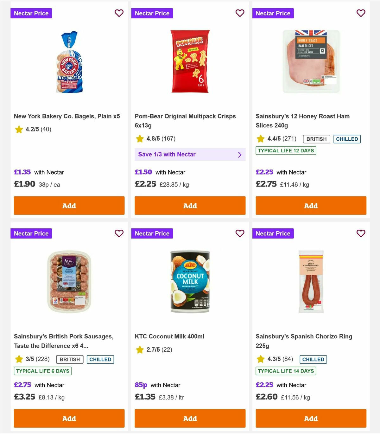
Task: Add KTC Coconut Milk to the trolley
Action: [190, 418]
